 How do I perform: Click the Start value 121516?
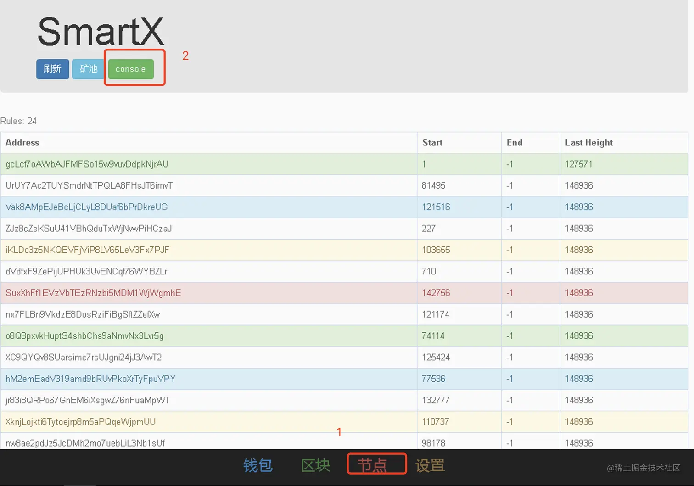(436, 207)
